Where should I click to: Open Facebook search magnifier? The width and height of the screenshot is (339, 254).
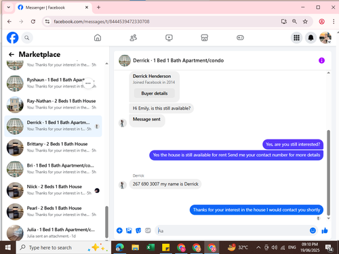(x=27, y=38)
